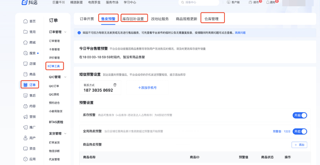
Task: Open 首页 home icon in sidebar
Action: 25,21
